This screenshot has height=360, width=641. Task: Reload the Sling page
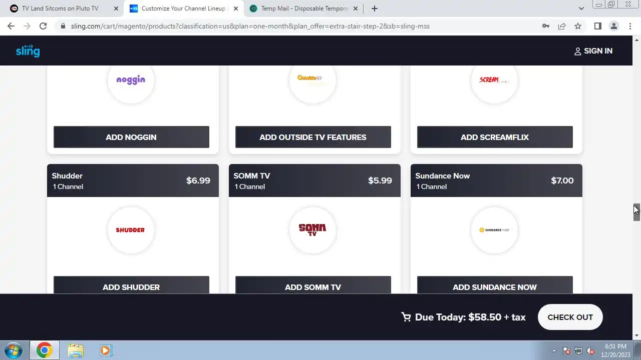point(43,26)
